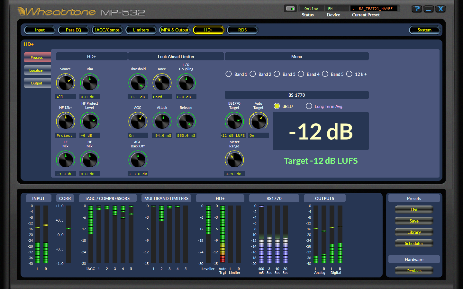Click the Target -12 dB LUFS text
Viewport: 463px width, 289px height.
321,161
